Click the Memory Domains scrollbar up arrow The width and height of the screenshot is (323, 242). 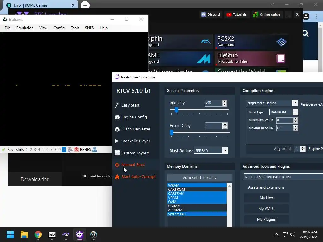tap(230, 186)
